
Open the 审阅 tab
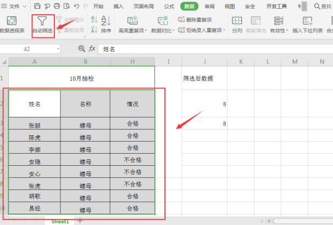point(209,7)
